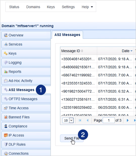The image size is (136, 156).
Task: Open Banned Files icon
Action: pyautogui.click(x=6, y=117)
